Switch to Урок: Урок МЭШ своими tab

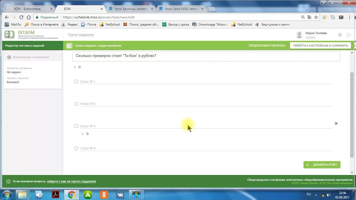(181, 9)
